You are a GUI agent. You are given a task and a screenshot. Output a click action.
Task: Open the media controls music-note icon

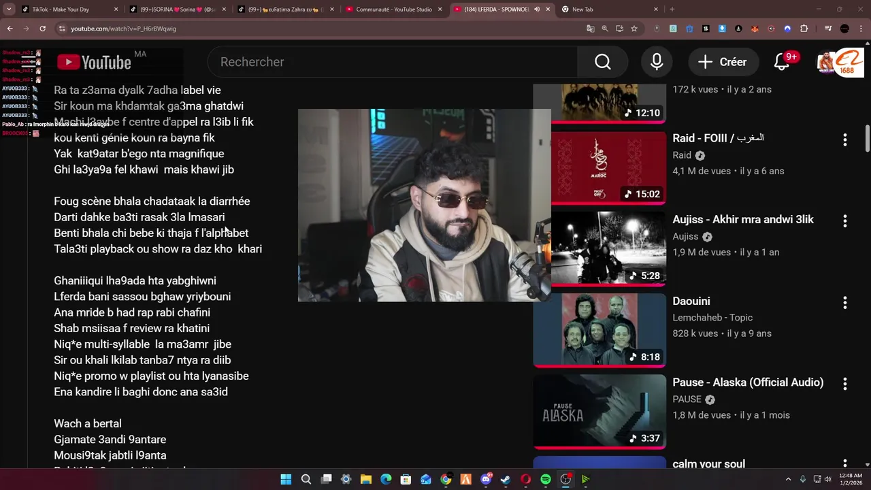pyautogui.click(x=828, y=29)
